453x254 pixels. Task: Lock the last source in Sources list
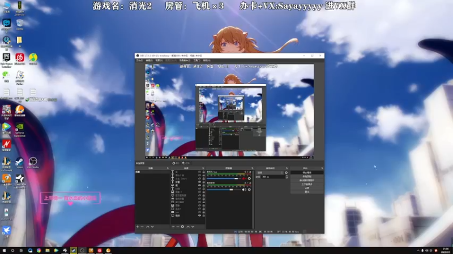click(204, 216)
